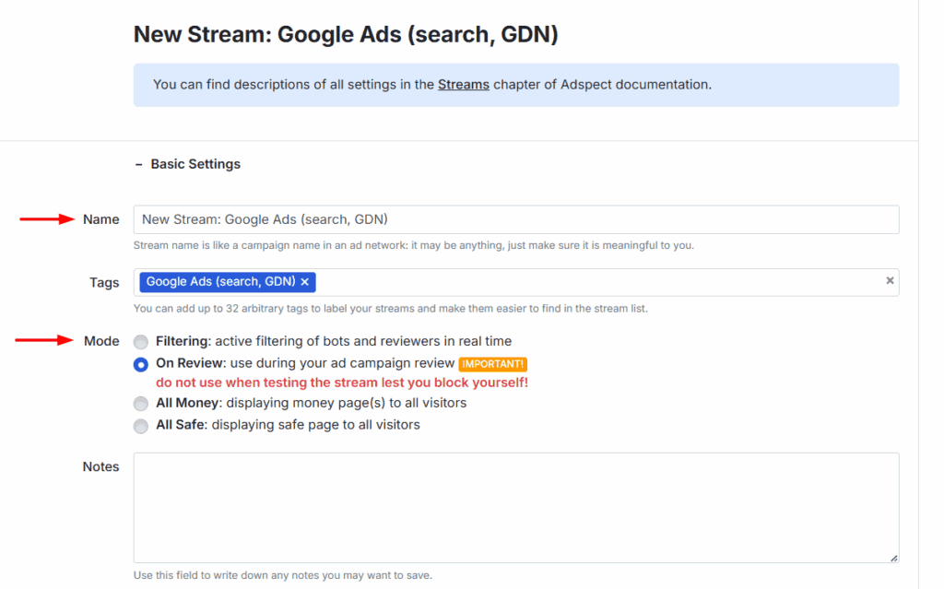This screenshot has height=589, width=944.
Task: Open the Streams documentation link
Action: pyautogui.click(x=463, y=85)
